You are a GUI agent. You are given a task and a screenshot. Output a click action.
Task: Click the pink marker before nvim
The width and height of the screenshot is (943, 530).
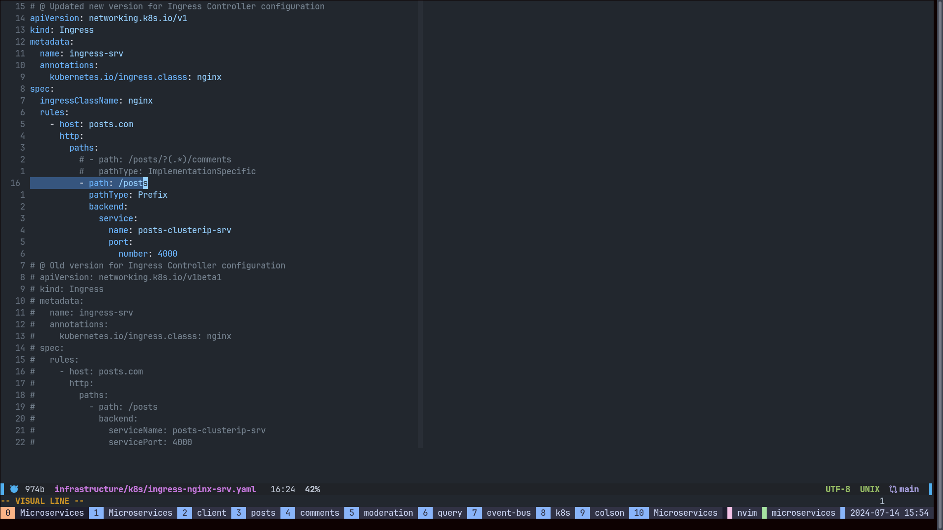[x=730, y=513]
